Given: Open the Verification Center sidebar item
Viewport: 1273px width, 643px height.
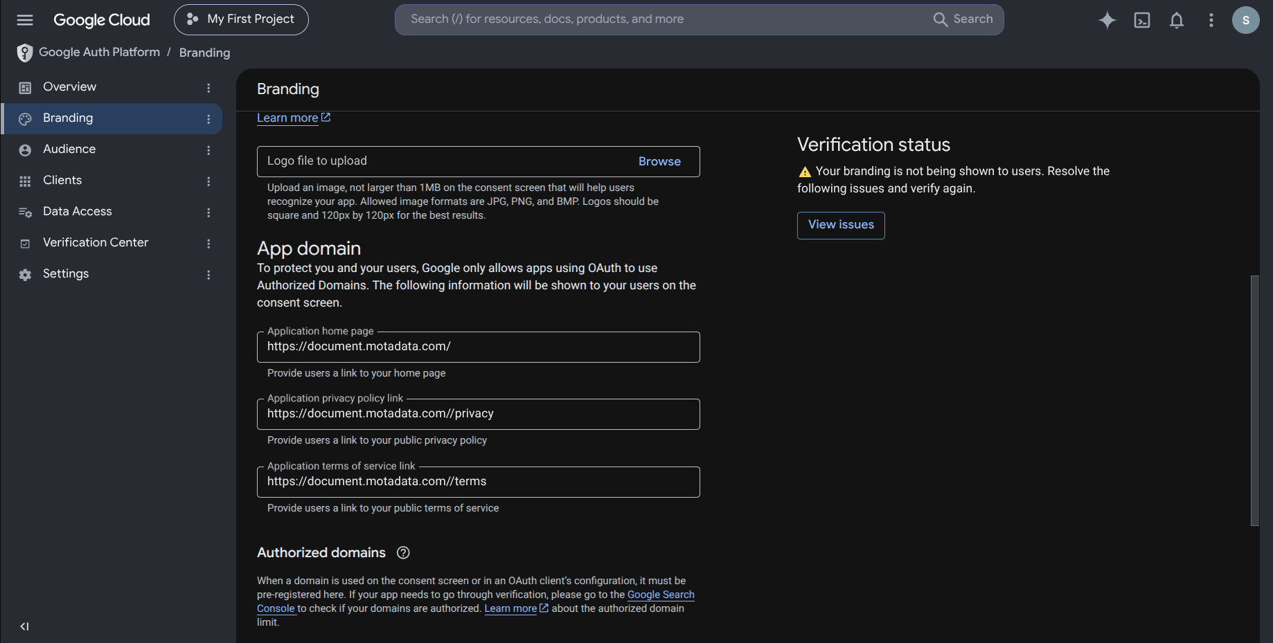Looking at the screenshot, I should coord(112,243).
